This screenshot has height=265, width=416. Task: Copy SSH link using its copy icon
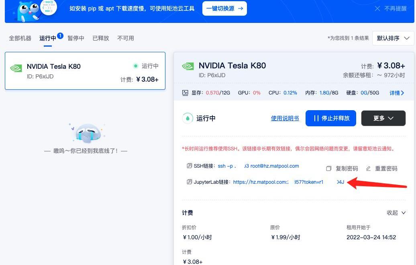tap(189, 166)
